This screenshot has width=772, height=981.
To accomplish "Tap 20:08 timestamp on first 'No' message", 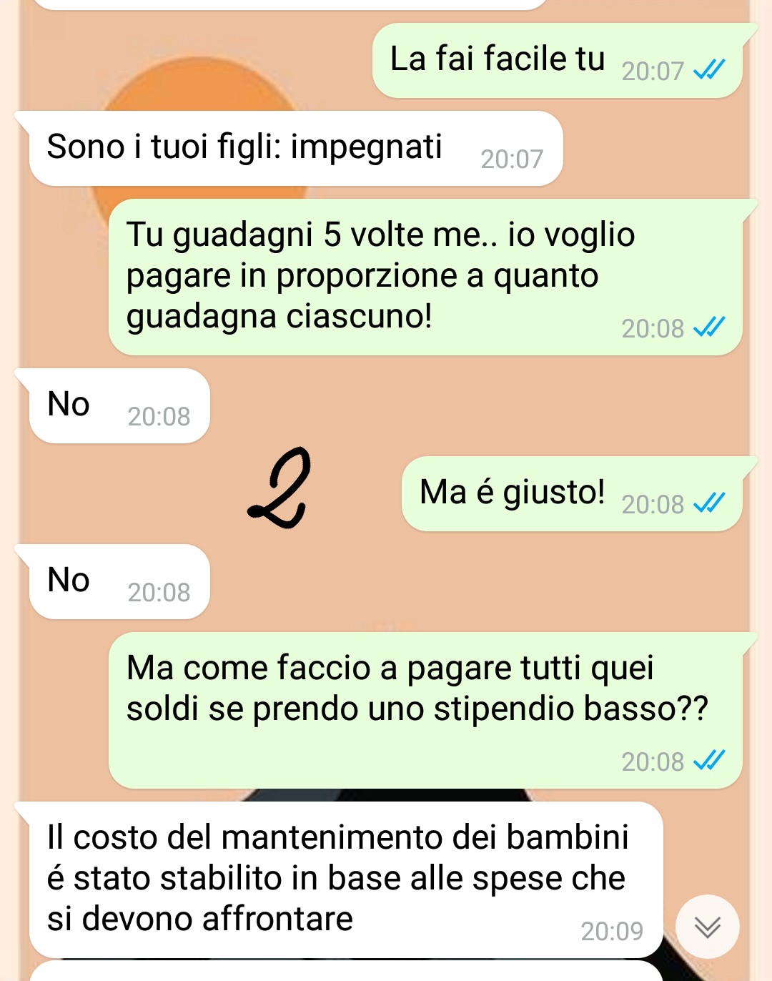I will (159, 416).
